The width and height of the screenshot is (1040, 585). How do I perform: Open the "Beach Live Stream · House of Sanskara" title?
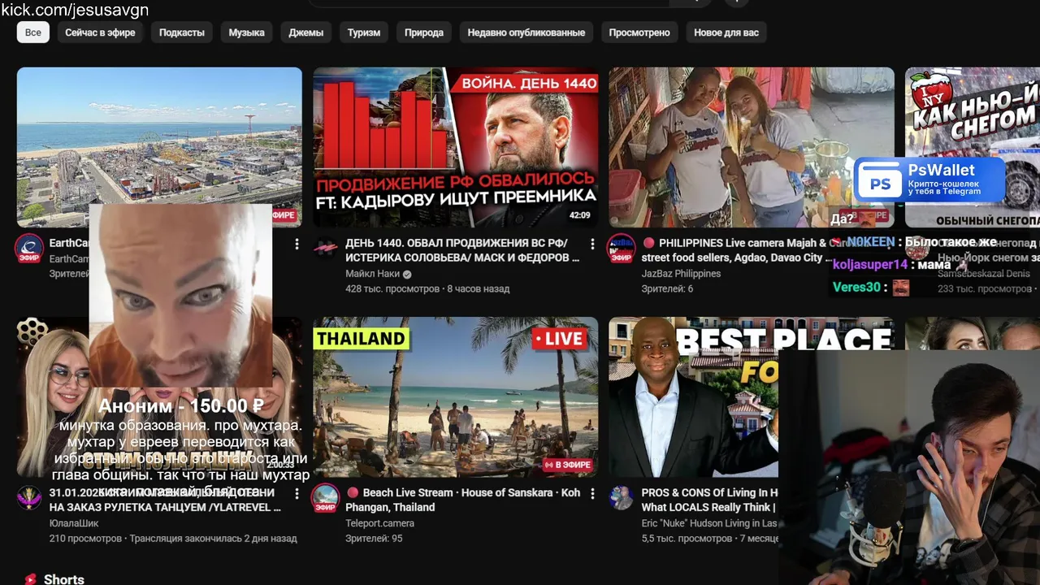click(x=463, y=500)
